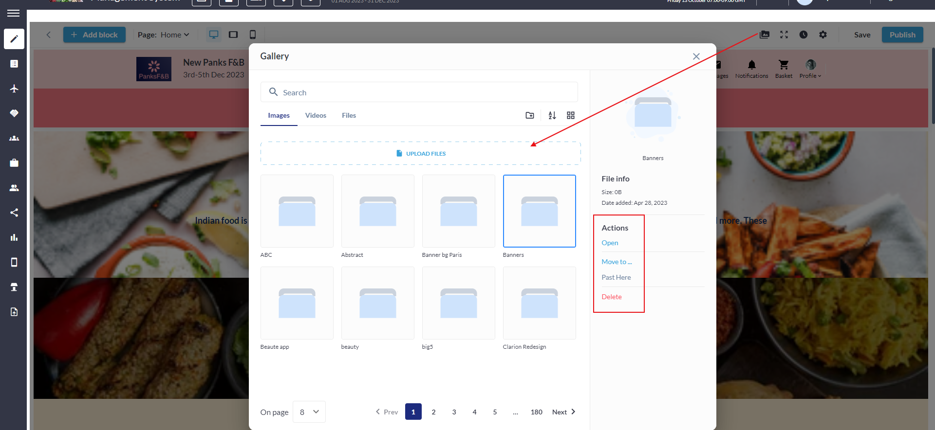
Task: Select current page 1 button
Action: [413, 412]
